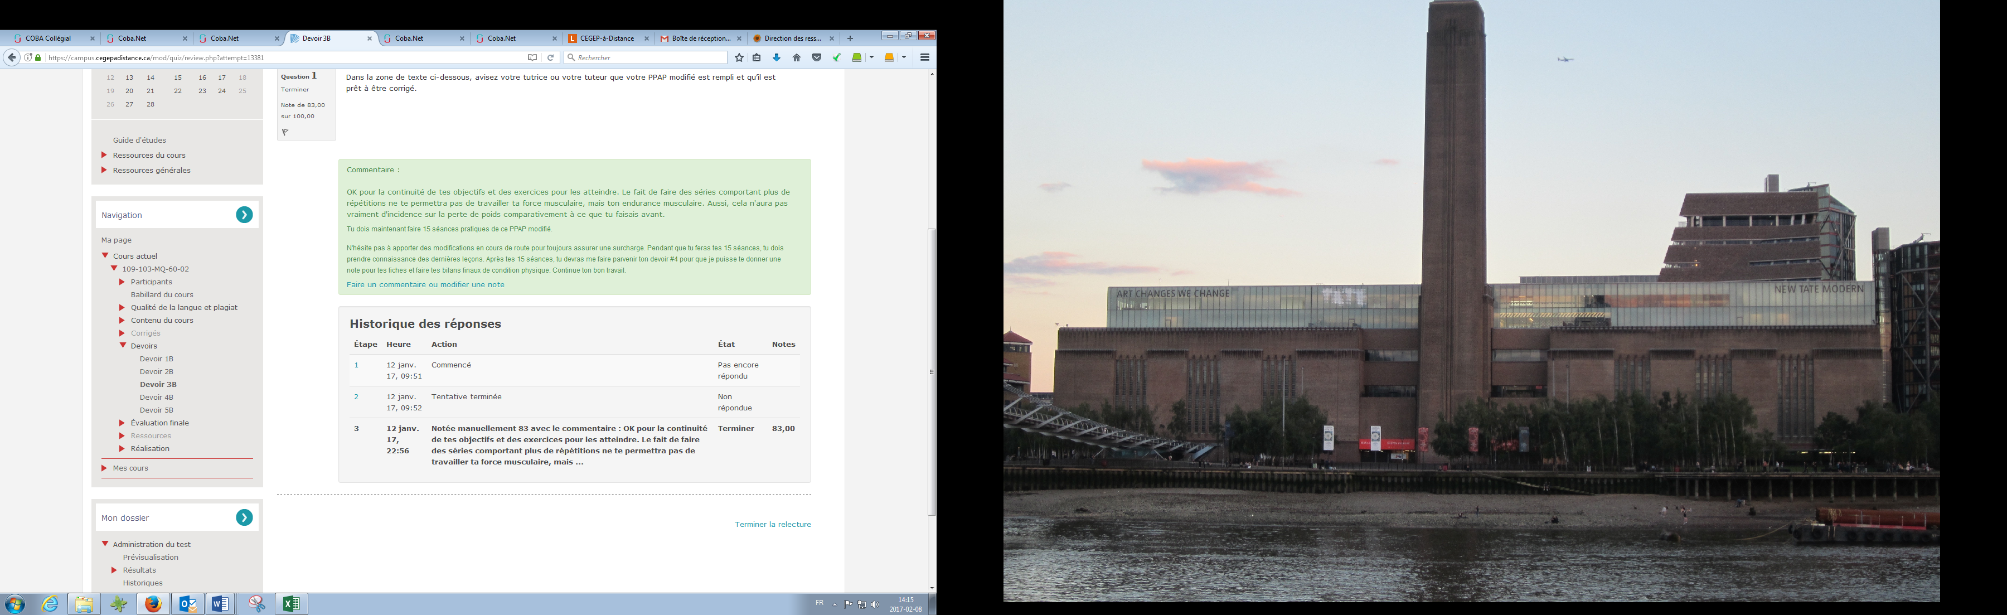Flag question 1 using the flag icon

[285, 133]
